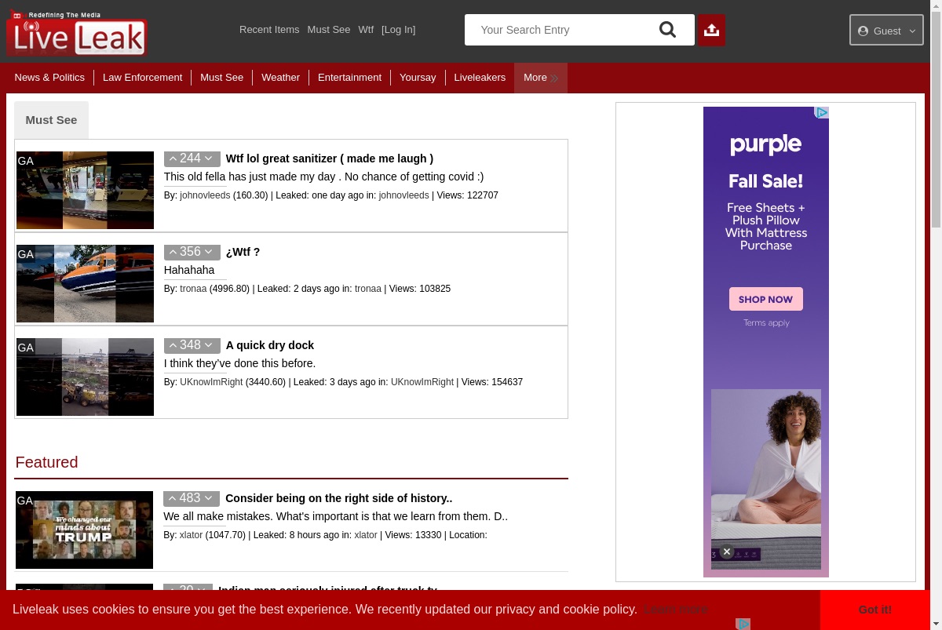This screenshot has height=630, width=942.
Task: Open channel johnovleeds after 'ago in:'
Action: (x=404, y=195)
